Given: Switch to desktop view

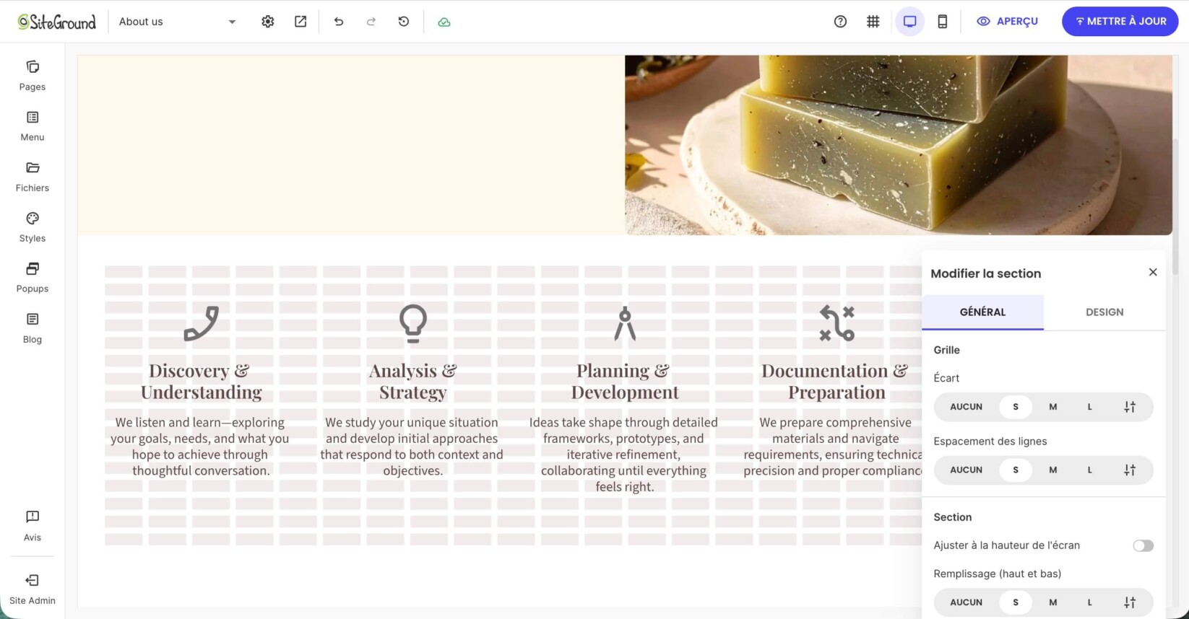Looking at the screenshot, I should [x=910, y=22].
